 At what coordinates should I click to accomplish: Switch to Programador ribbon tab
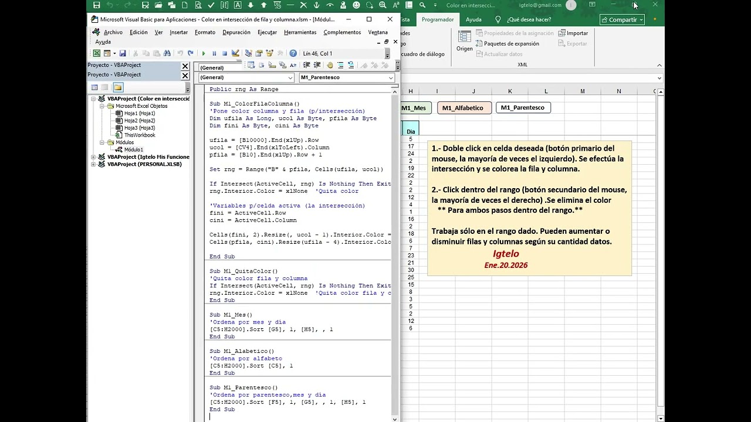[438, 19]
